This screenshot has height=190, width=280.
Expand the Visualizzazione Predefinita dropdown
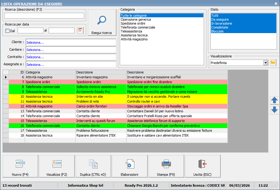265,63
